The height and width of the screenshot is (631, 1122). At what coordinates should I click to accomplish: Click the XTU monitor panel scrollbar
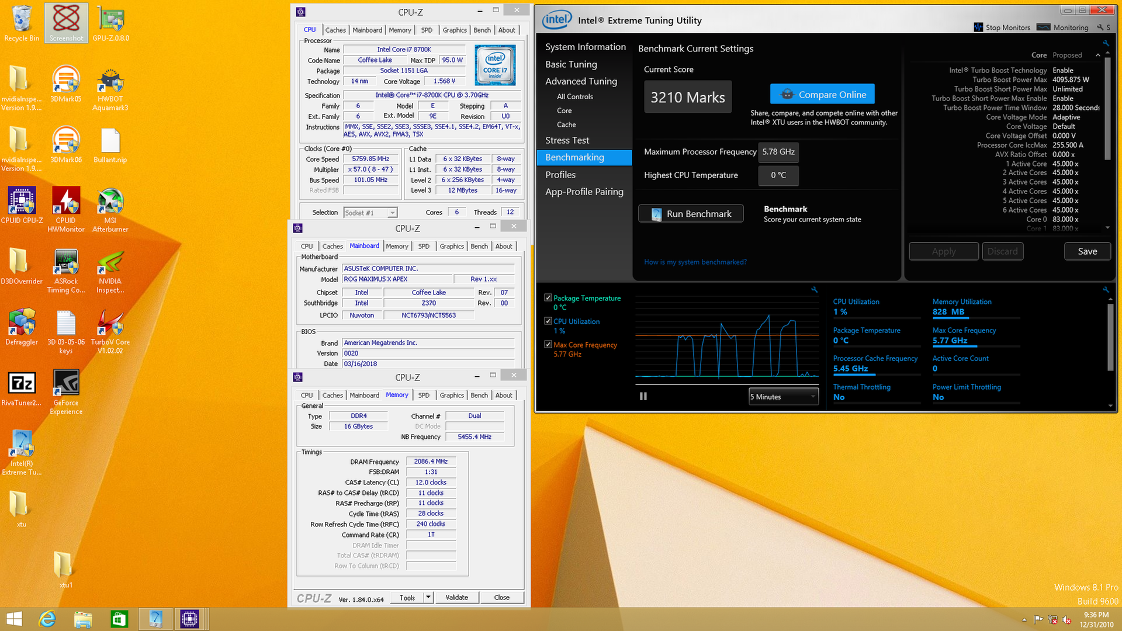pyautogui.click(x=1110, y=339)
